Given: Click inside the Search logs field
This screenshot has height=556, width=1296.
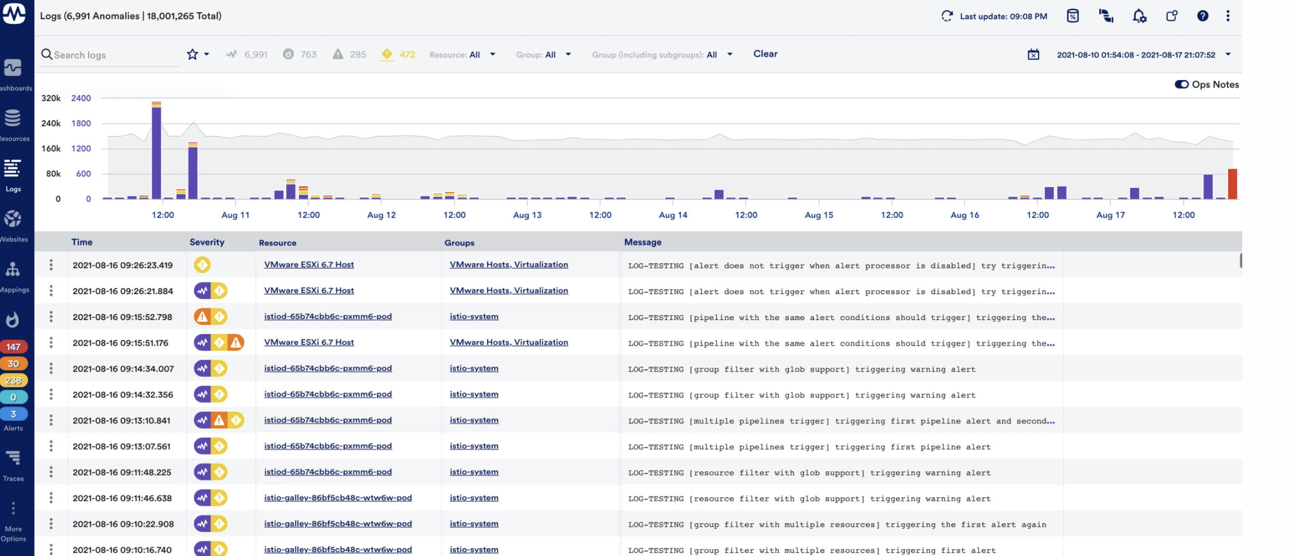Looking at the screenshot, I should click(x=108, y=54).
